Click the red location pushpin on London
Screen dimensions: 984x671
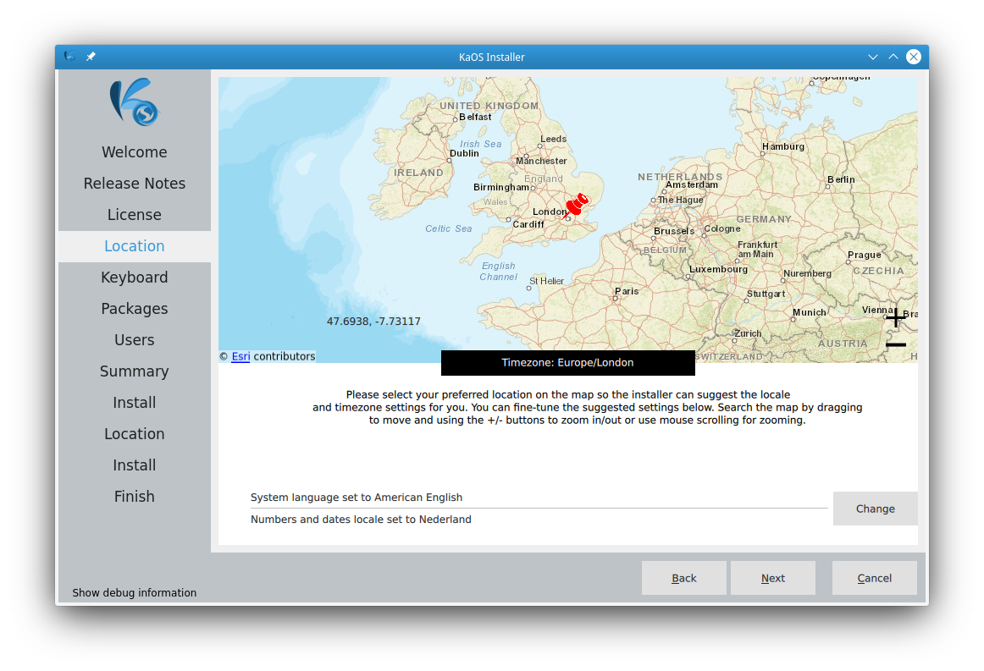[x=576, y=205]
